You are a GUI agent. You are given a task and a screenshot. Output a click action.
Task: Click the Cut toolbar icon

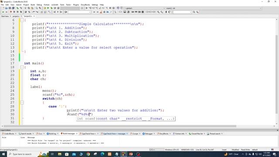pos(25,8)
